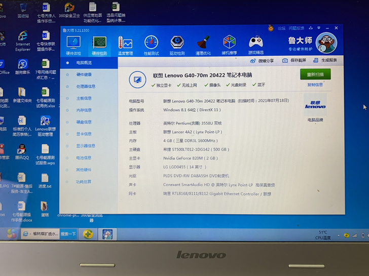Click the ST500LT012 hard disk entry
This screenshot has width=369, height=276.
point(196,149)
